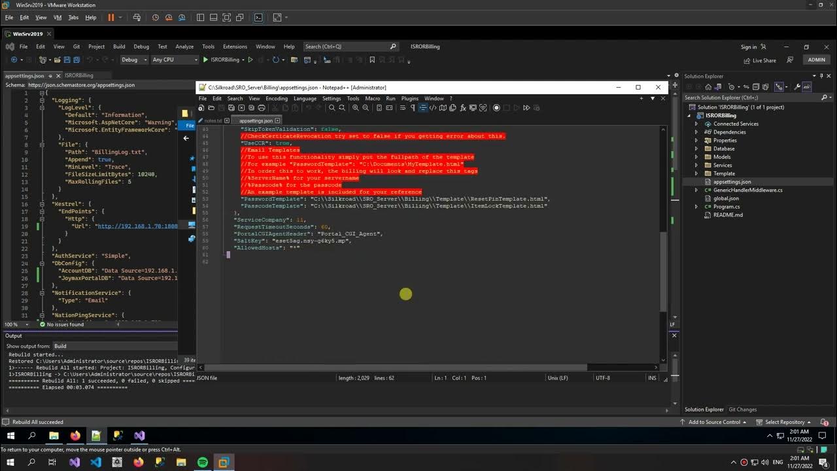The width and height of the screenshot is (837, 471).
Task: Click the Kestrel Url http://192.168.1.70 link
Action: tap(137, 226)
